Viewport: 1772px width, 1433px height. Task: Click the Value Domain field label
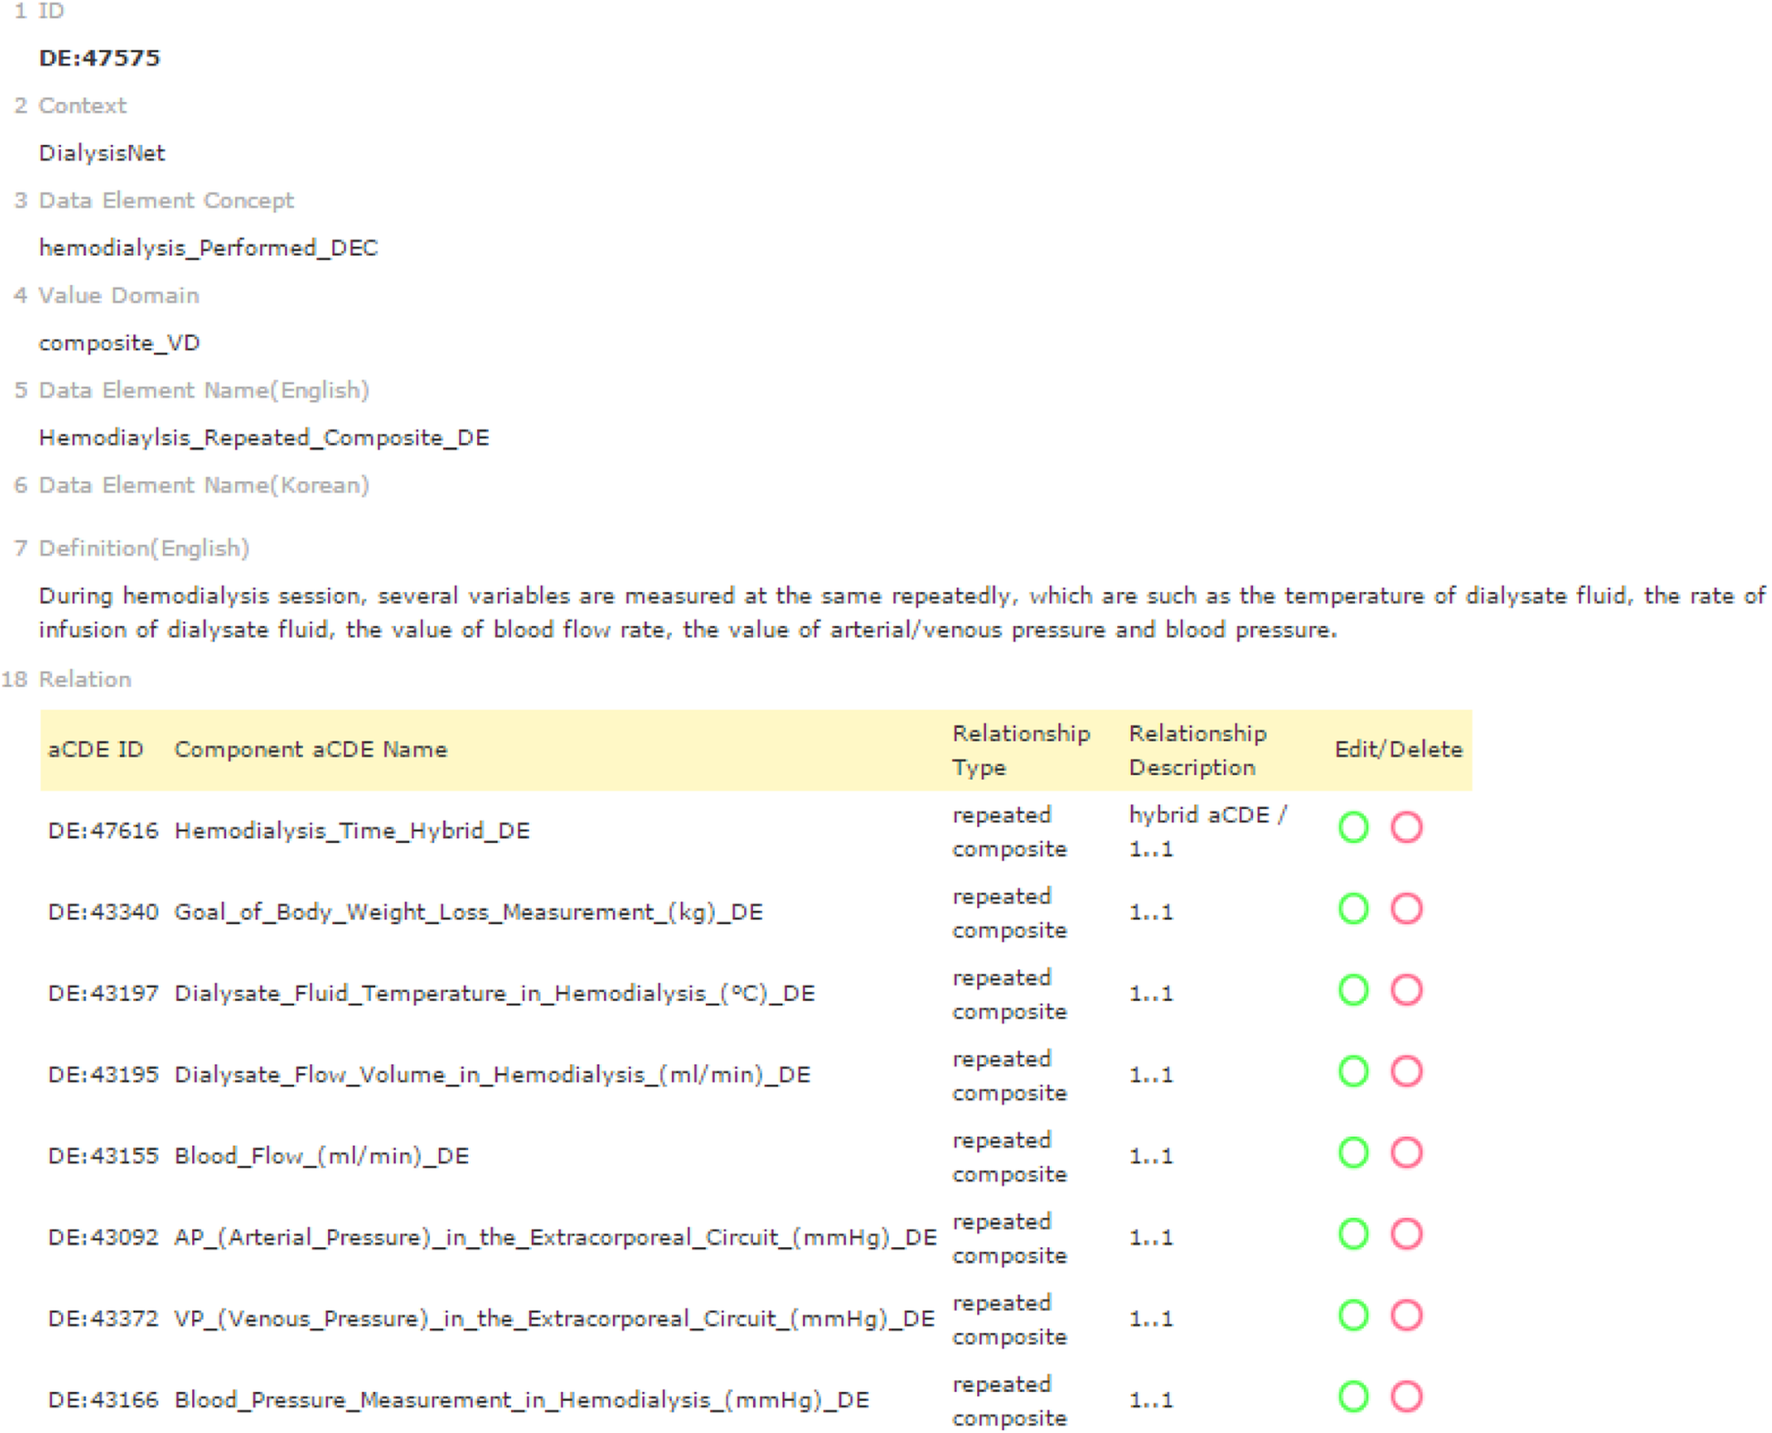[118, 295]
